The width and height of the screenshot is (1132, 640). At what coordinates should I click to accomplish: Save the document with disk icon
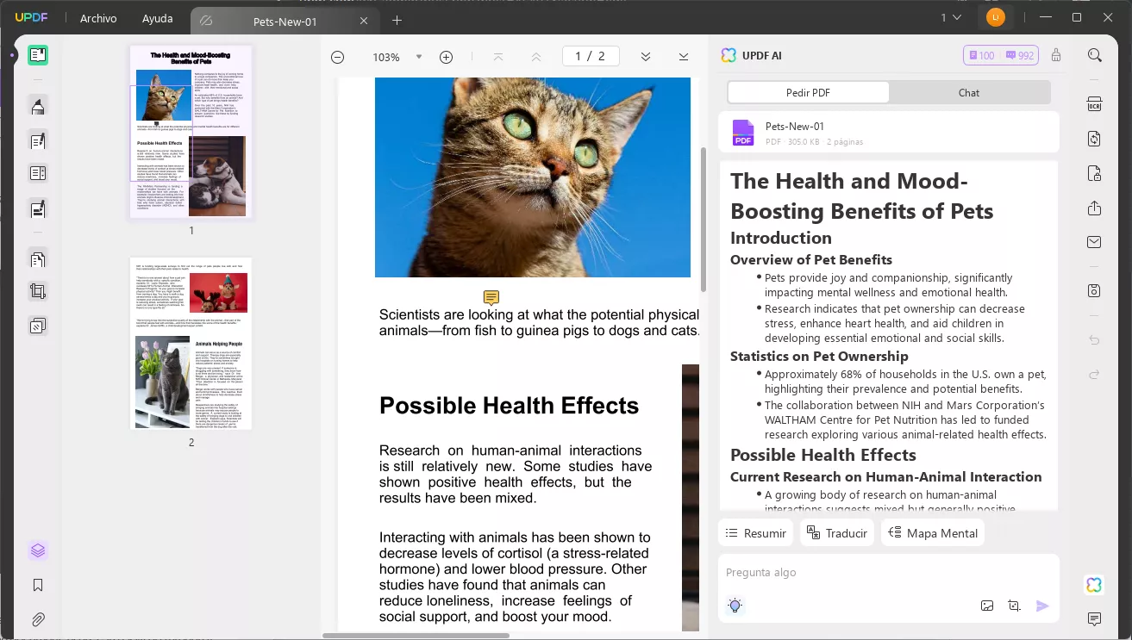pos(1095,291)
